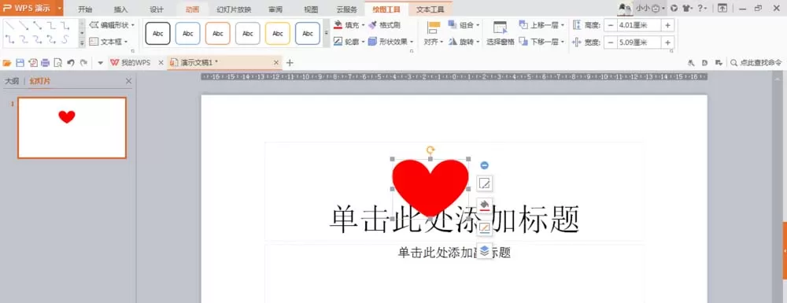Open the 云服务 ribbon tab
Screen dimensions: 787x303
coord(347,9)
